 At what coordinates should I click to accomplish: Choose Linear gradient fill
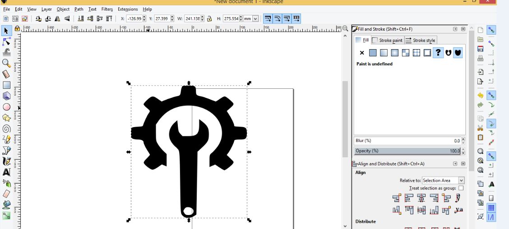(384, 53)
